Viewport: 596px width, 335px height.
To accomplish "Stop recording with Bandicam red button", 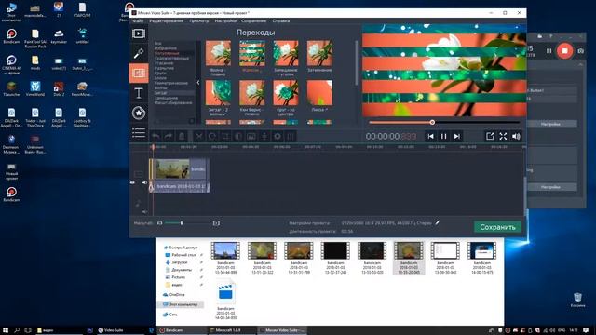I will coord(565,51).
